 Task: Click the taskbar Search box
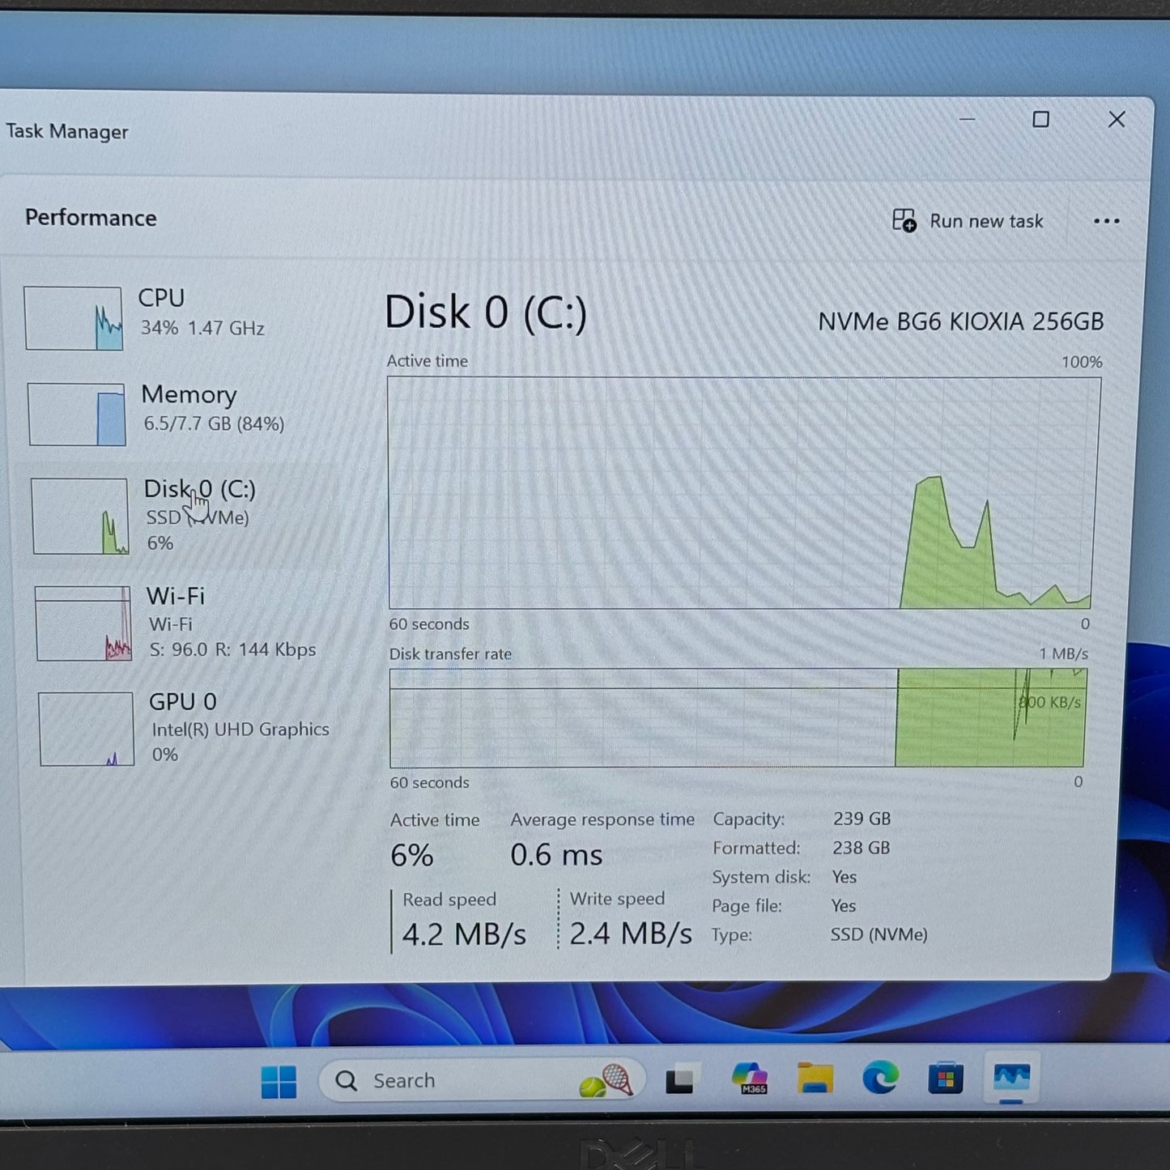click(453, 1080)
